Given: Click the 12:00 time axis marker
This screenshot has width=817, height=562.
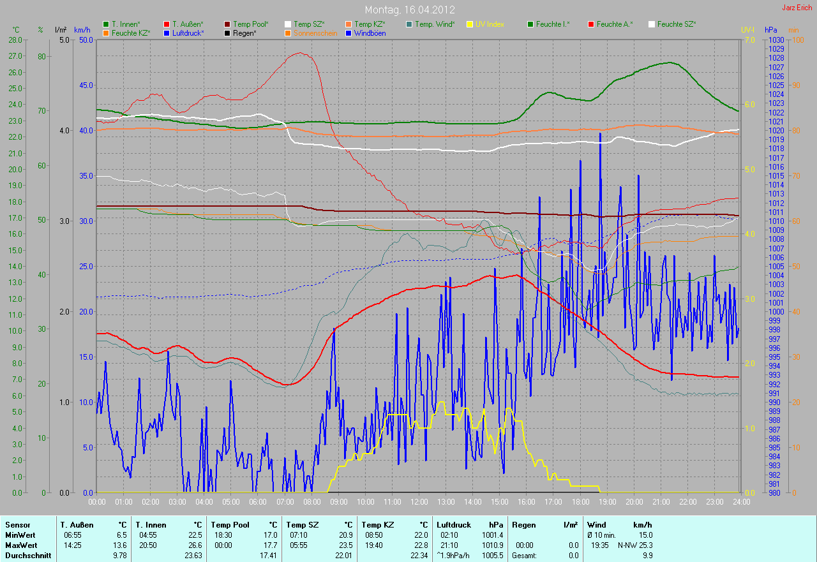Looking at the screenshot, I should coord(419,502).
